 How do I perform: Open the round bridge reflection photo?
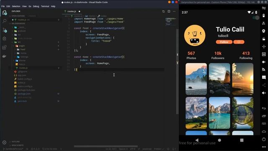pos(243,113)
